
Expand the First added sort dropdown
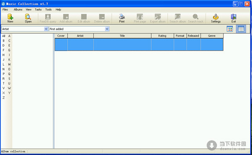tap(107, 29)
